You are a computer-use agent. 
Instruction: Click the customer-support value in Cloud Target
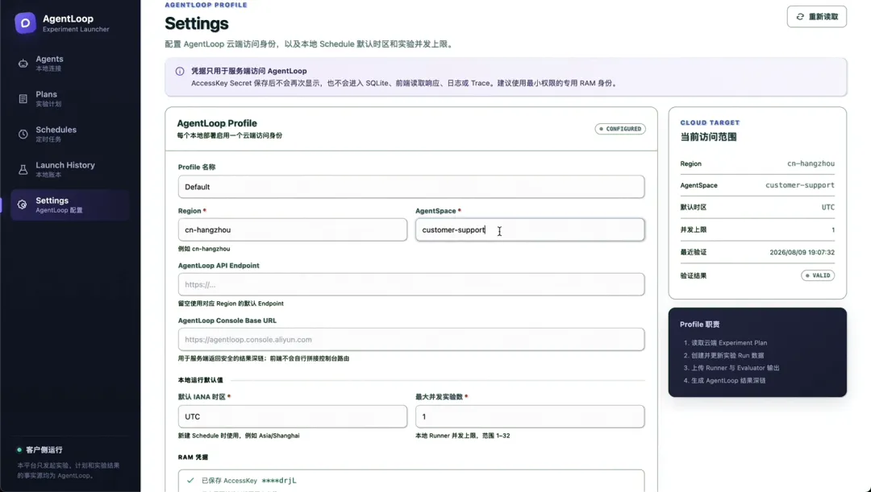tap(800, 185)
